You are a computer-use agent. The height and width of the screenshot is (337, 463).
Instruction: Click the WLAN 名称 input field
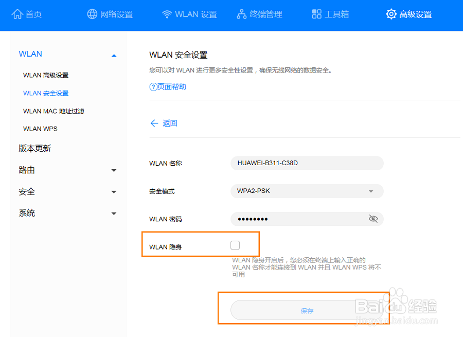[307, 163]
